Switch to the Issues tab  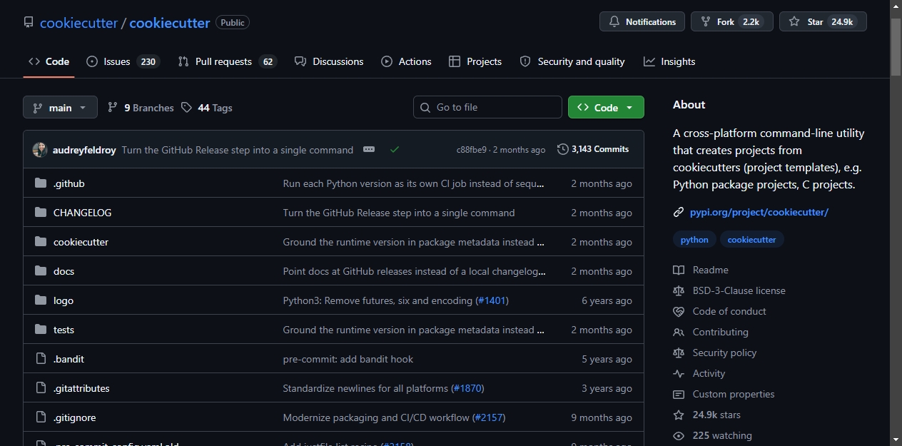click(123, 61)
